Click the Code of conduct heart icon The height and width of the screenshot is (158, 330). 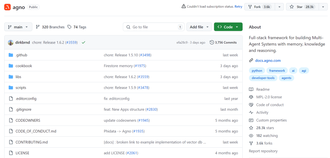point(251,105)
